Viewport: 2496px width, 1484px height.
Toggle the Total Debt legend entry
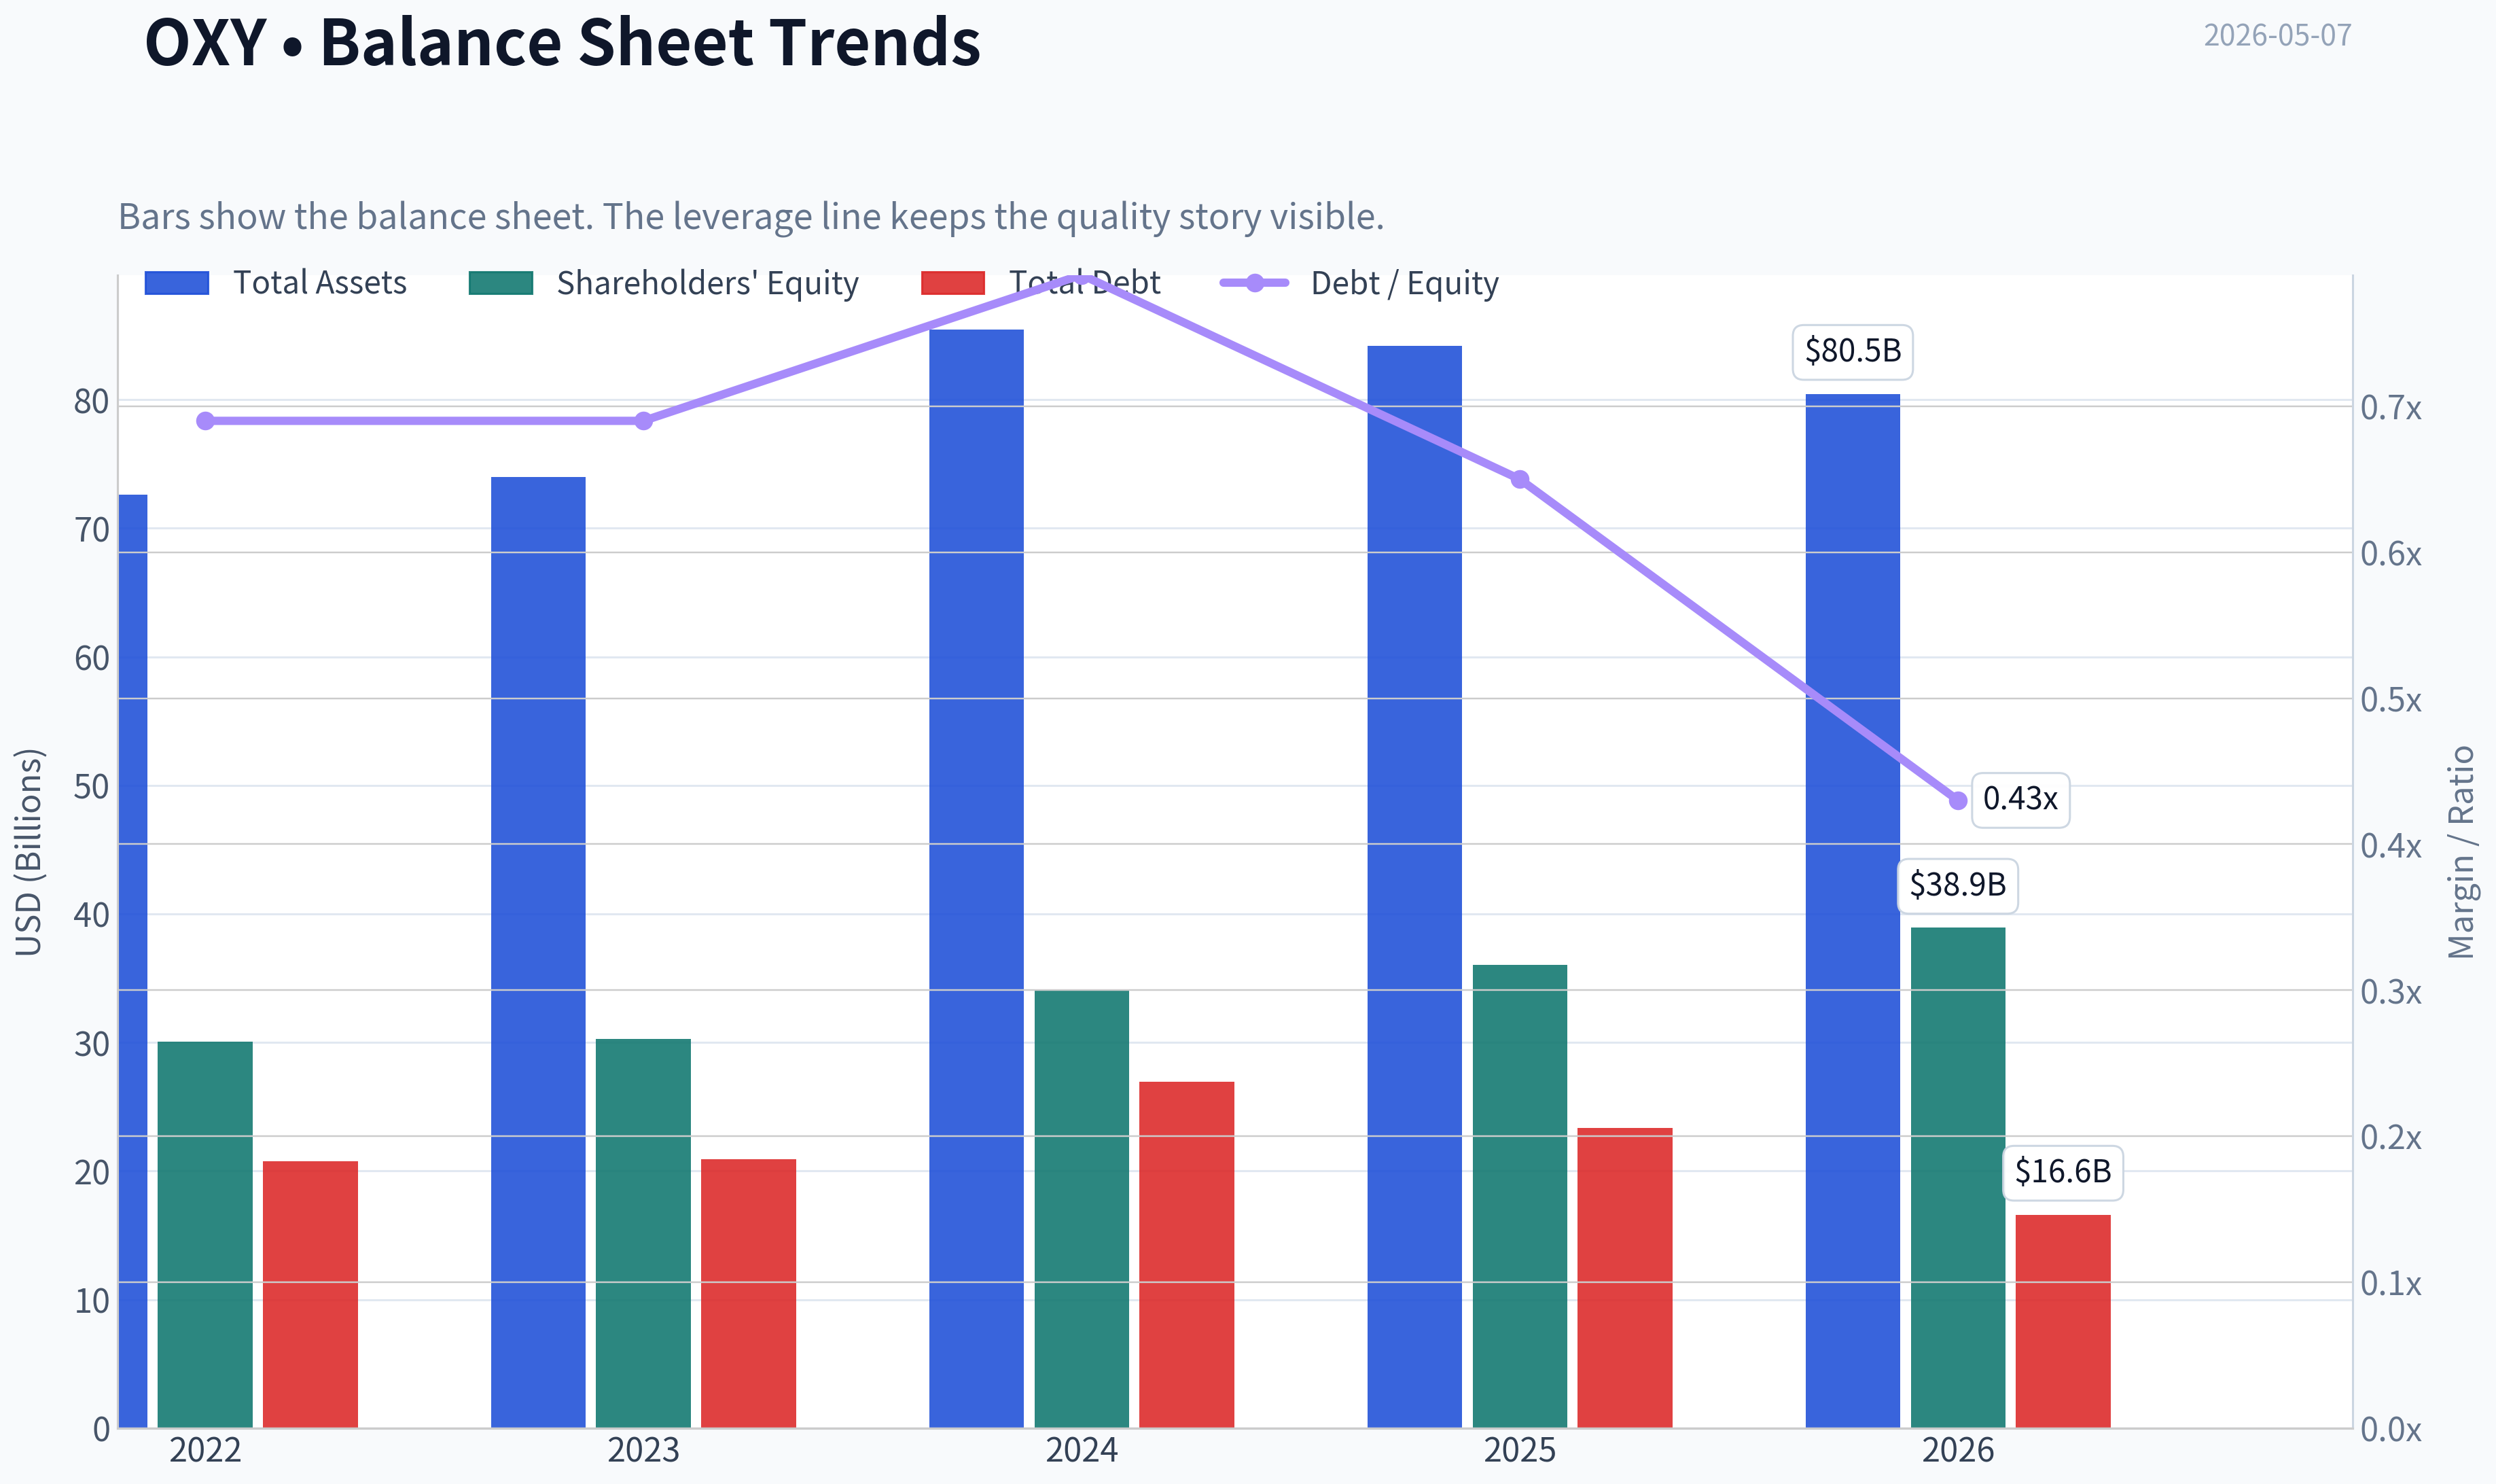(1041, 283)
